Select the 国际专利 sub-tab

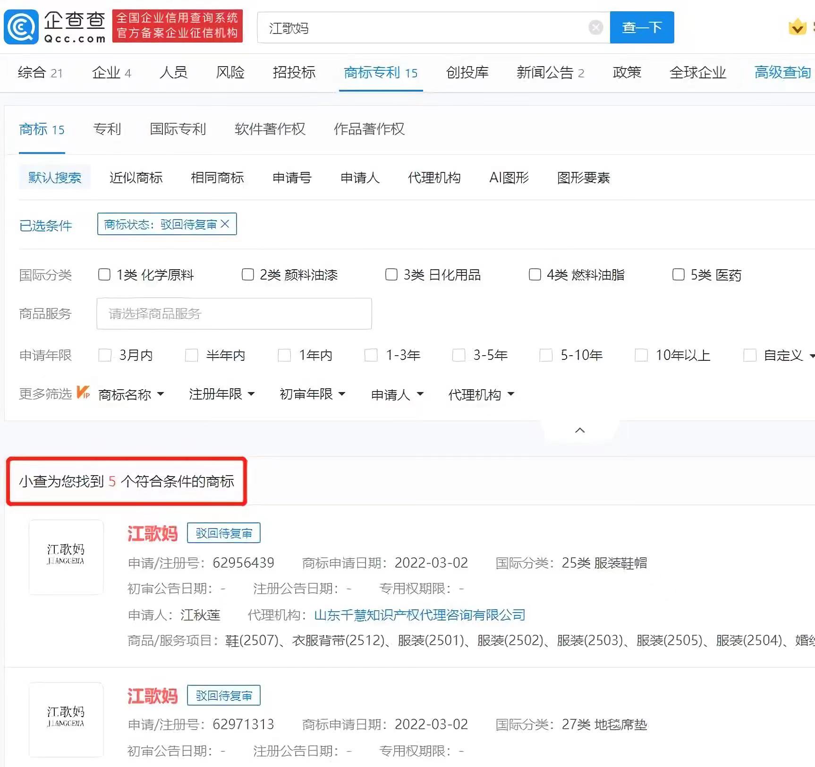178,129
